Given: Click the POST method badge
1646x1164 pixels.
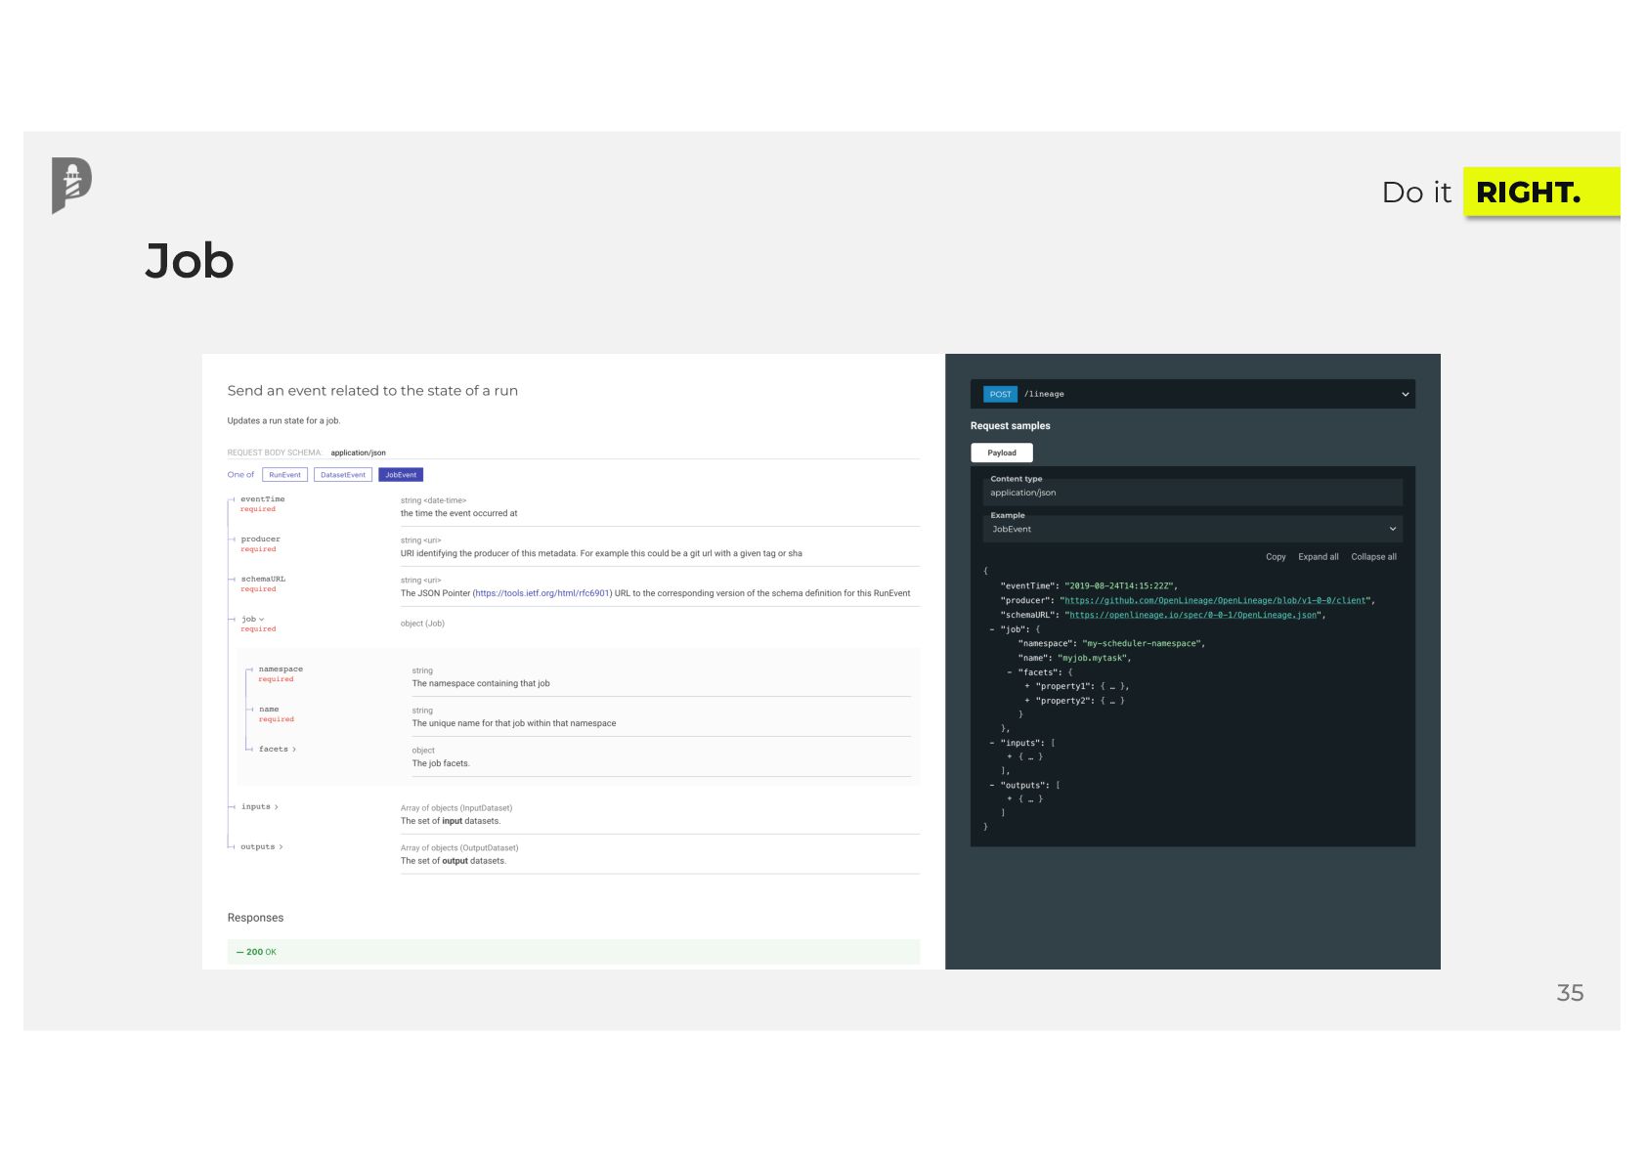Looking at the screenshot, I should point(1000,395).
